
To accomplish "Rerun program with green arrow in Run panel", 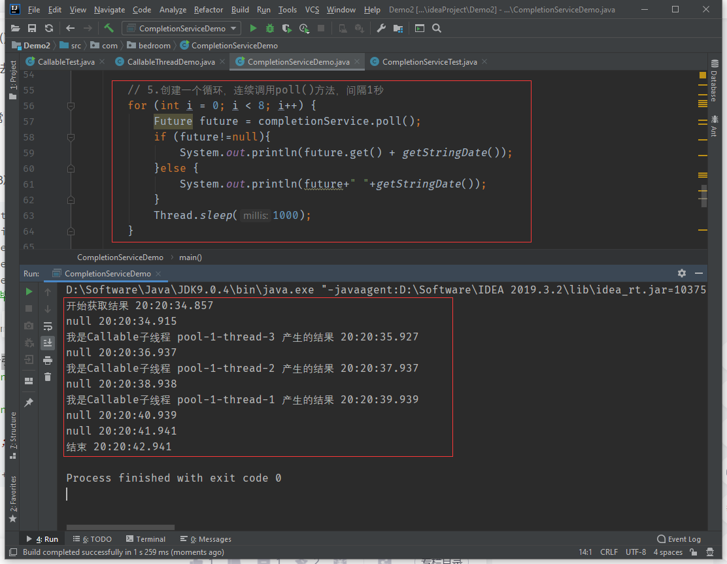I will [29, 291].
